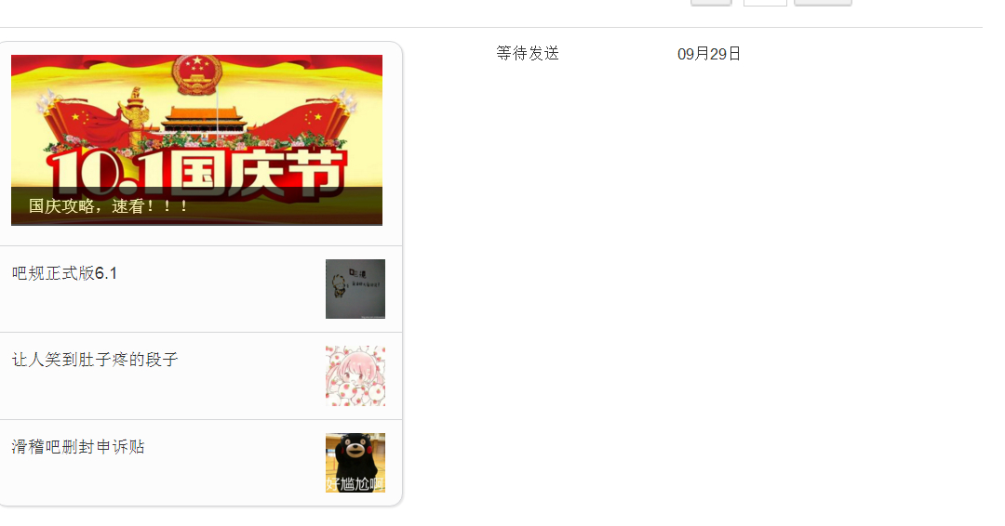Click the 09月29日 date entry
The width and height of the screenshot is (1005, 526).
(709, 54)
